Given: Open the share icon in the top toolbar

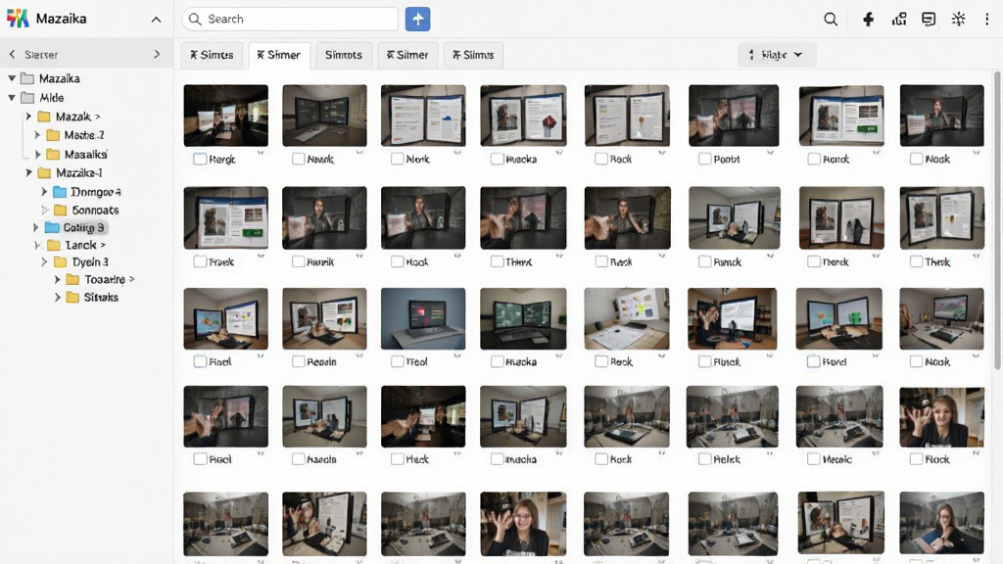Looking at the screenshot, I should tap(899, 20).
